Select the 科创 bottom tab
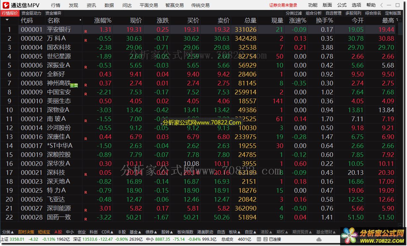The height and width of the screenshot is (246, 407). 94,232
